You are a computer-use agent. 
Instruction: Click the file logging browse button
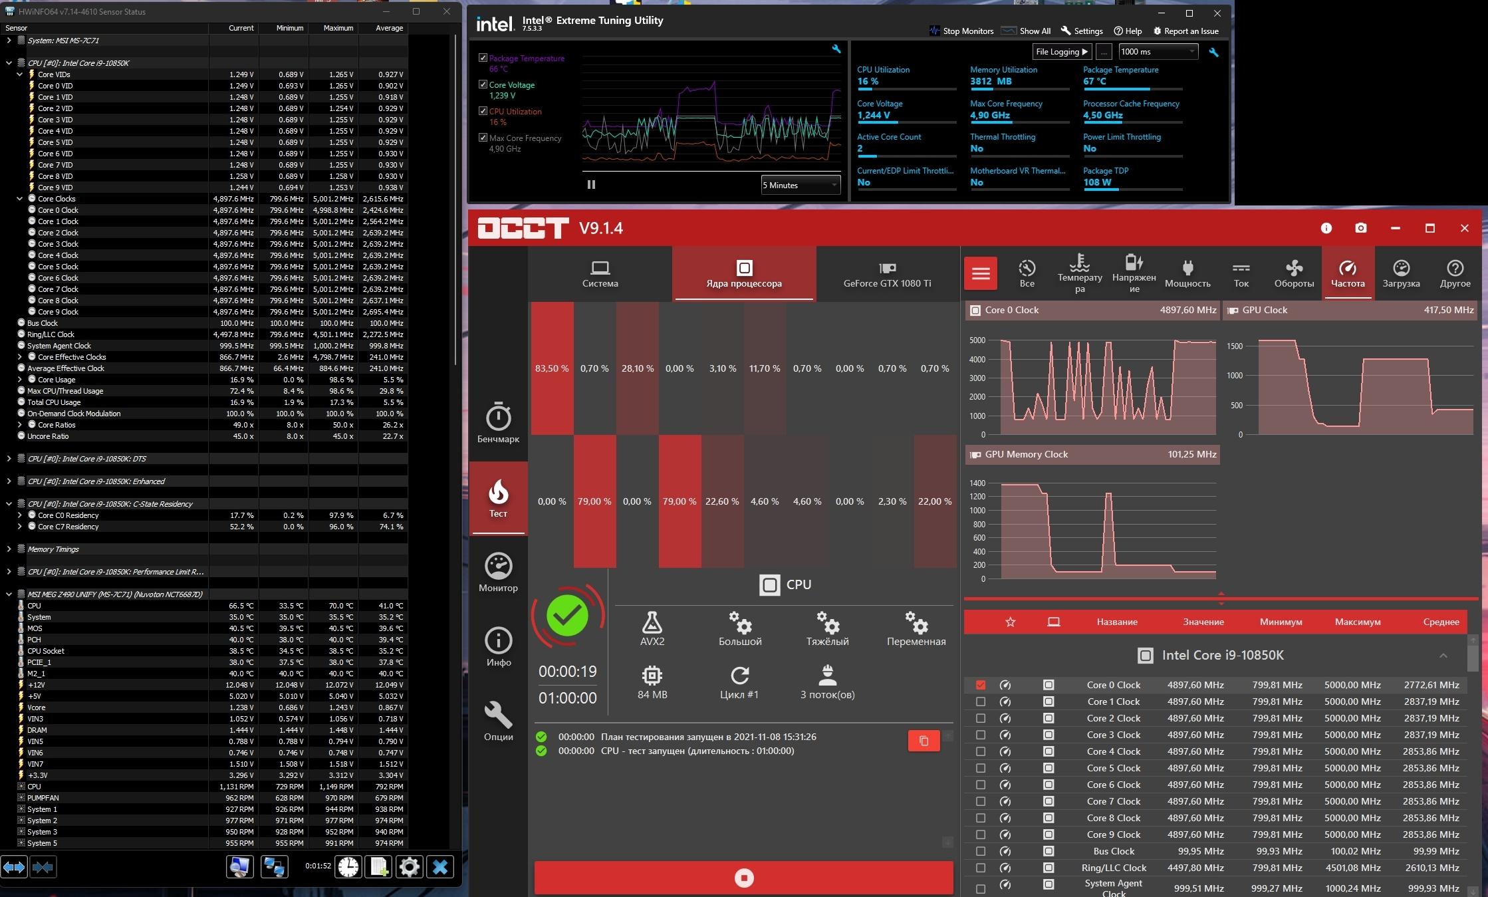1104,52
